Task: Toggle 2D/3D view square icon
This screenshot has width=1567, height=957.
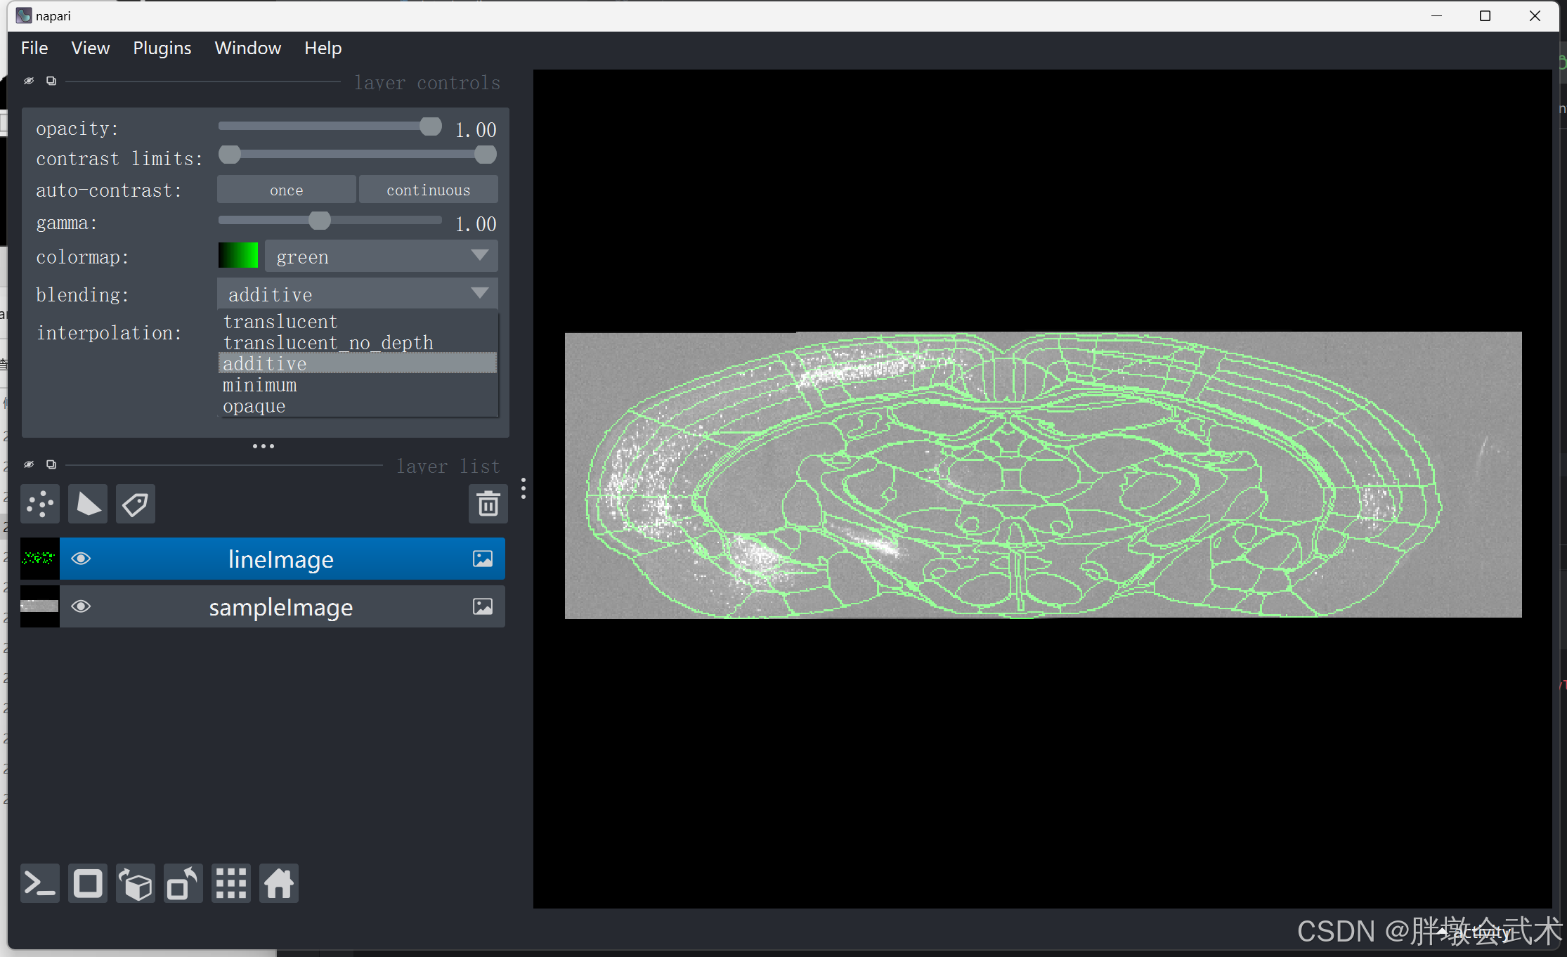Action: click(x=88, y=884)
